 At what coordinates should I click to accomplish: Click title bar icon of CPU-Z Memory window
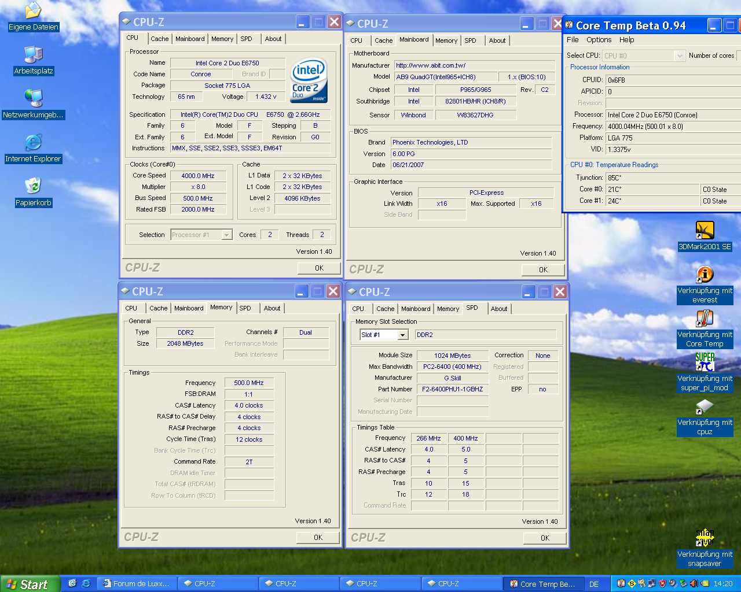click(x=125, y=291)
